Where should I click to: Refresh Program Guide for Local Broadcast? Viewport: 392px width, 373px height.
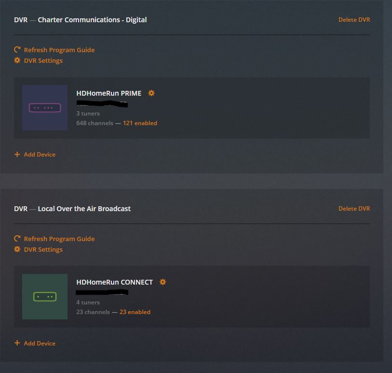(x=59, y=239)
